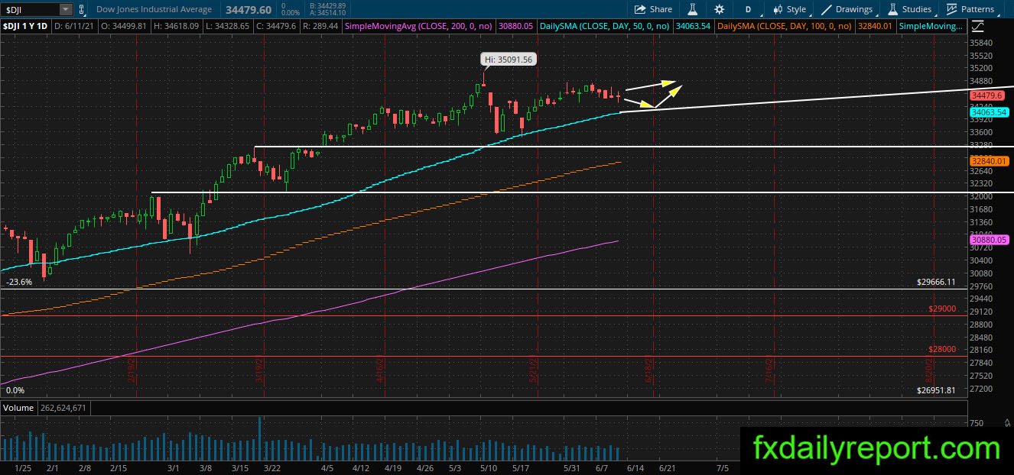This screenshot has width=1014, height=475.
Task: Click the $28000 red line label
Action: pyautogui.click(x=941, y=349)
